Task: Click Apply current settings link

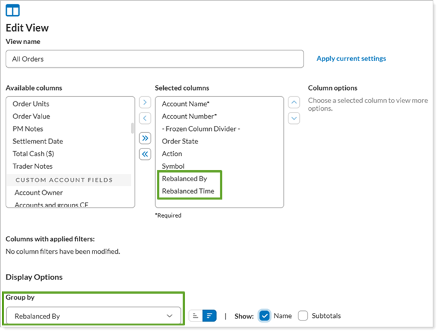Action: point(351,59)
